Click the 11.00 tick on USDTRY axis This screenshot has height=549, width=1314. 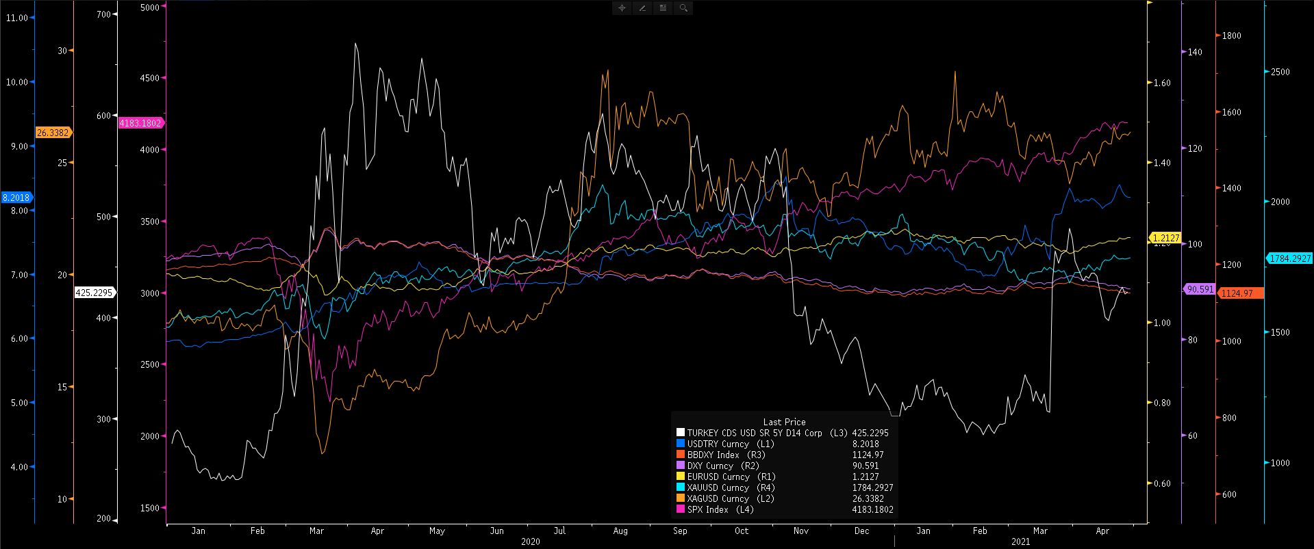(x=16, y=18)
